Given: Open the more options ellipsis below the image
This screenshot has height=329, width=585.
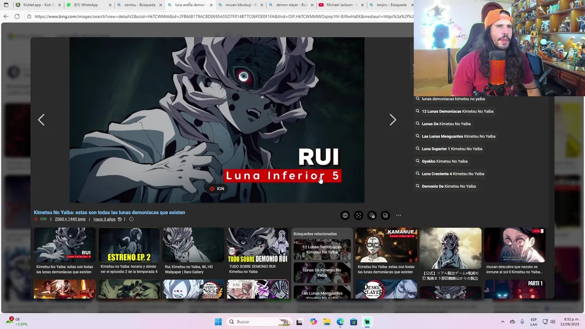Looking at the screenshot, I should [x=399, y=215].
